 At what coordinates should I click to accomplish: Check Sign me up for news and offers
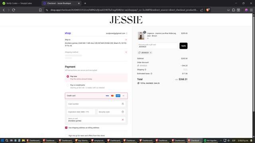point(66,135)
